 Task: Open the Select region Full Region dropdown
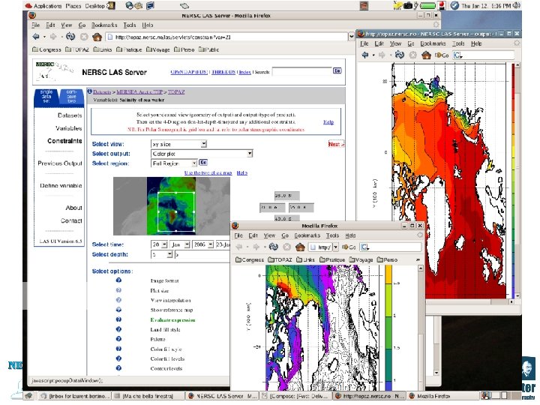click(x=174, y=163)
